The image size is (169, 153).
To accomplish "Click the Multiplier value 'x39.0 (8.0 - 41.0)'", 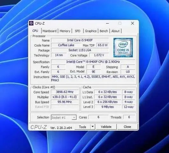I will coord(65,97).
